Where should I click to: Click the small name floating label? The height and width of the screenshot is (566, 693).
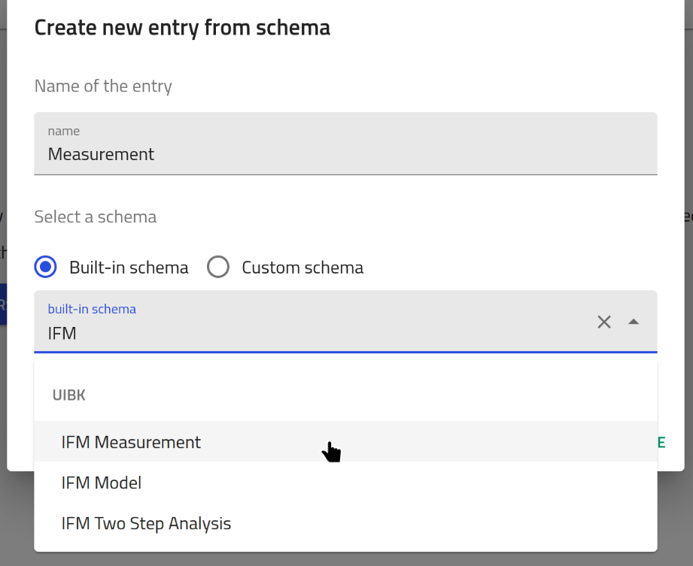tap(64, 131)
